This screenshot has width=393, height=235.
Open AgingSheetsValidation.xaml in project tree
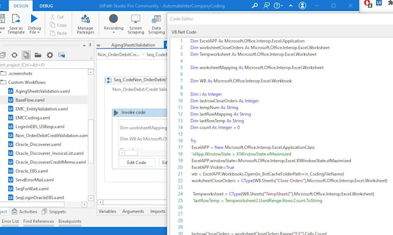point(44,91)
